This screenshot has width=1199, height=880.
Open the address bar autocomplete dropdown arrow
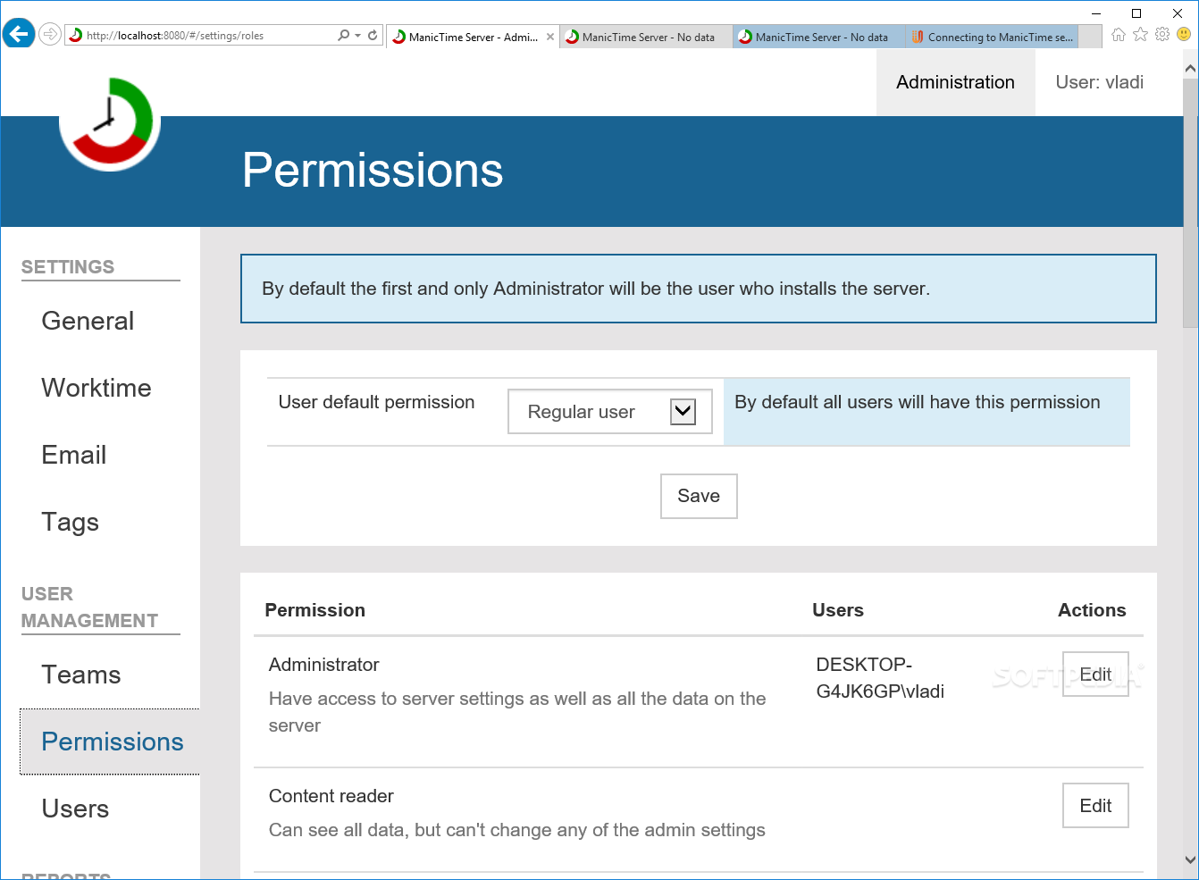point(358,36)
